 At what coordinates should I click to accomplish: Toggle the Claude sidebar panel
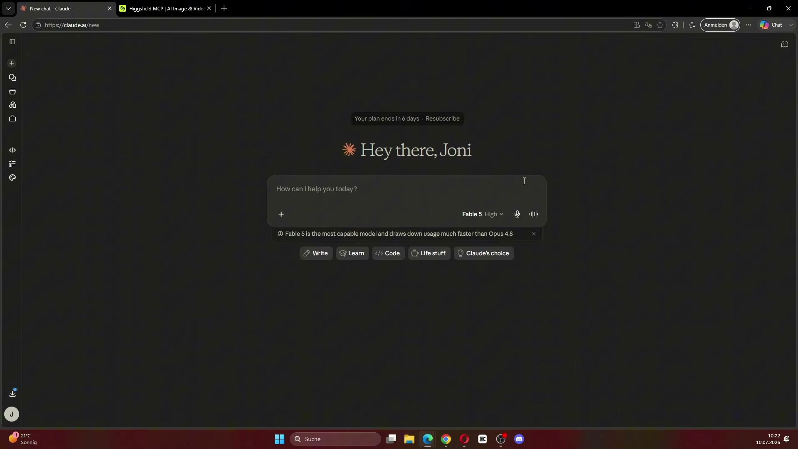point(12,42)
